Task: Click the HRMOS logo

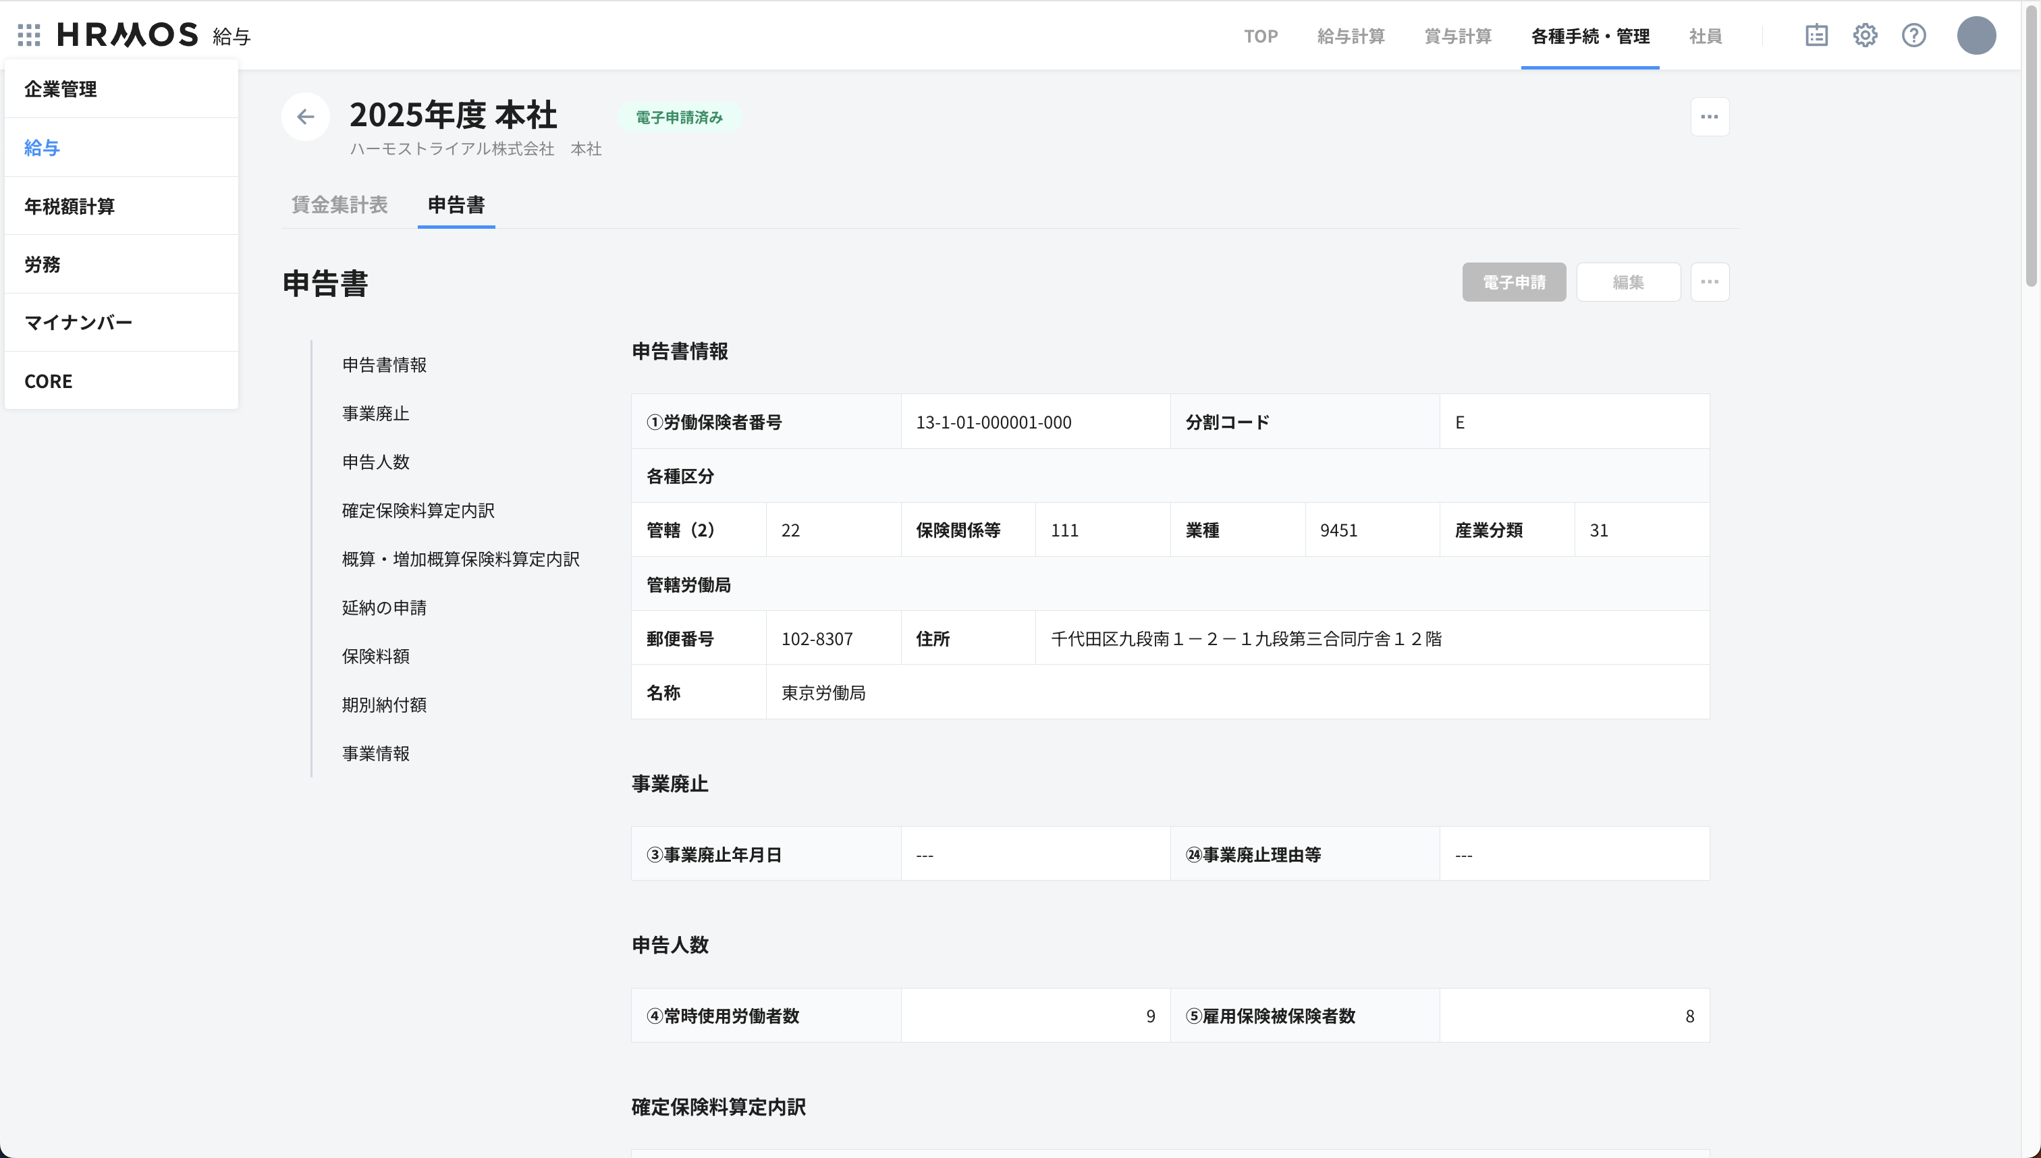Action: (128, 35)
